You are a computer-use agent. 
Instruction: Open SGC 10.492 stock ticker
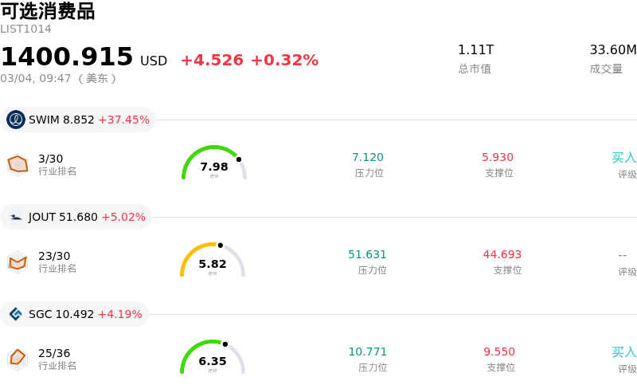click(x=61, y=314)
